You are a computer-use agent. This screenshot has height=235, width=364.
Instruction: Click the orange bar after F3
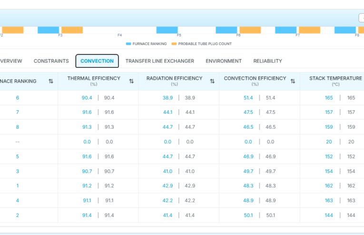pos(72,30)
